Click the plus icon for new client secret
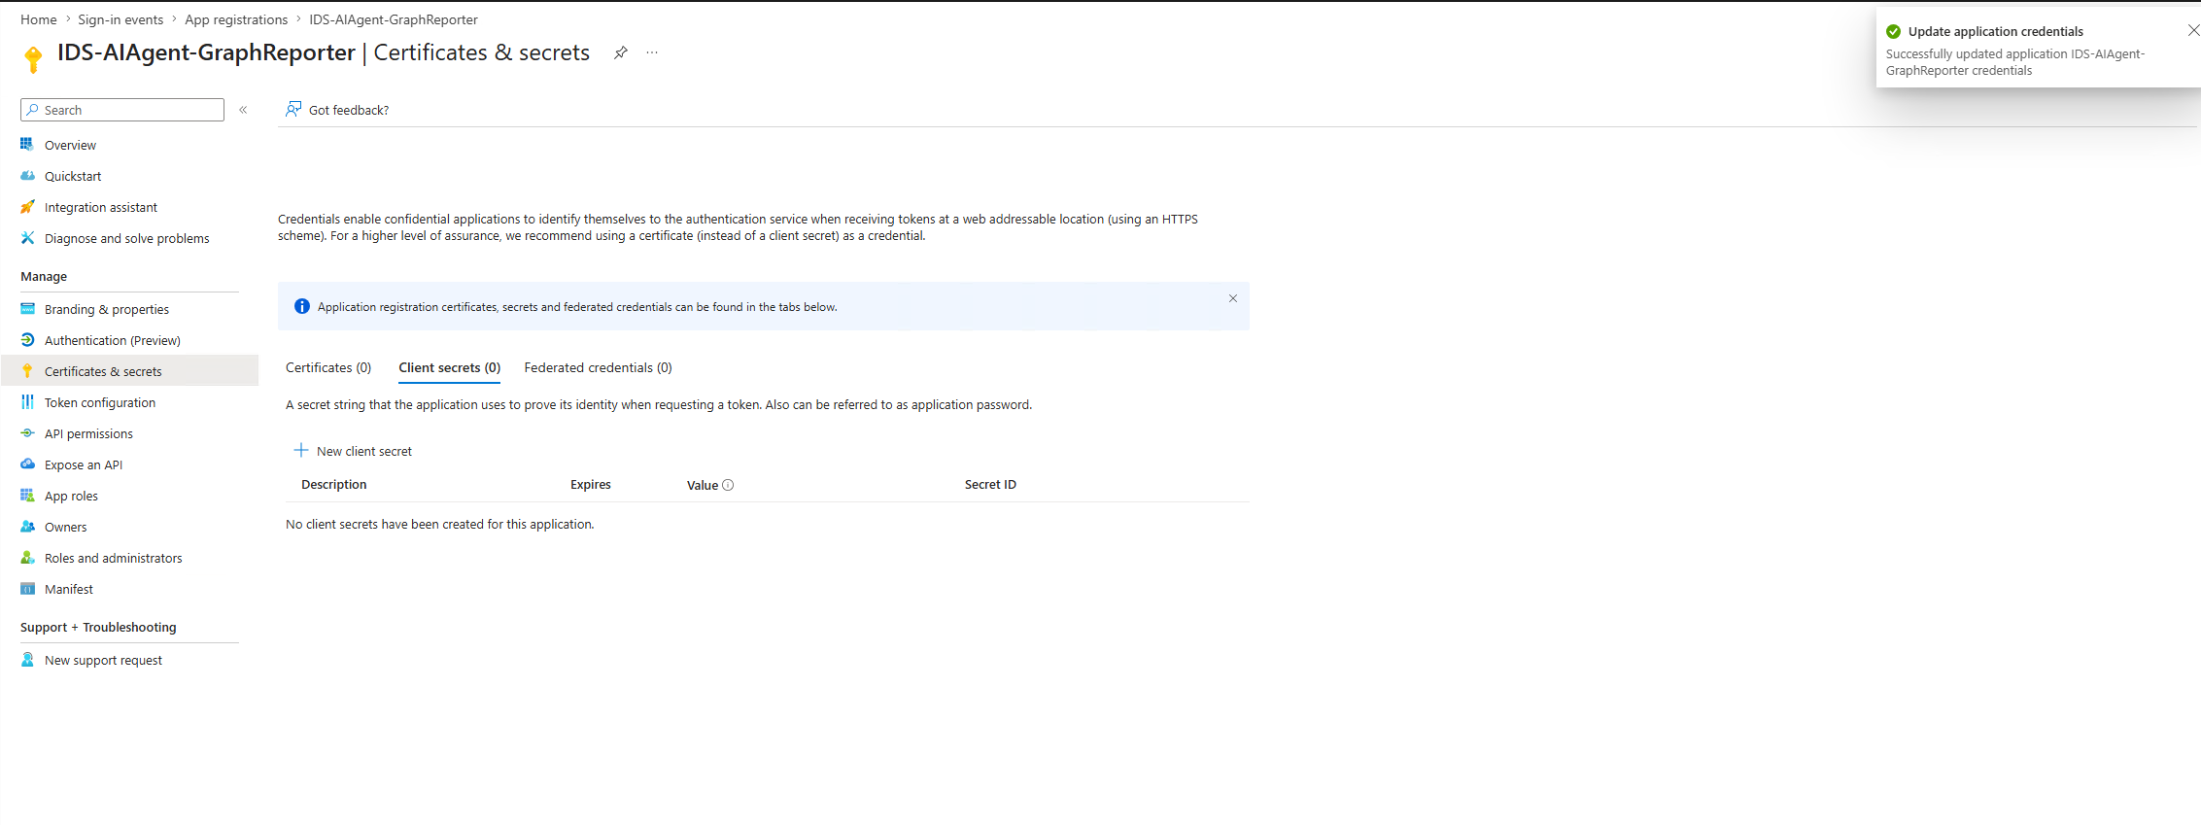2201x825 pixels. (301, 450)
